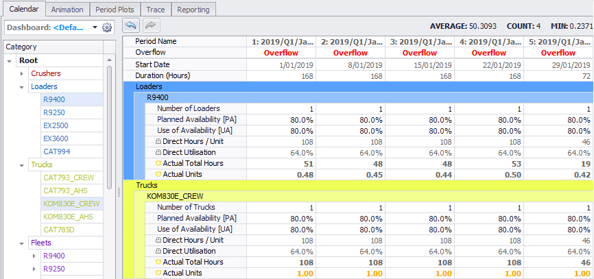
Task: Click lock icon beside R9400 Direct Hours / Unit
Action: click(158, 141)
